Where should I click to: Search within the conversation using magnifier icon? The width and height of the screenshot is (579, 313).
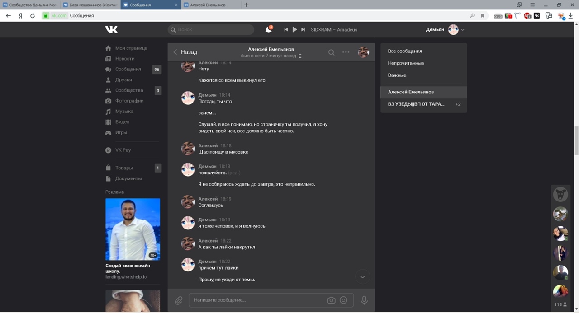click(x=332, y=52)
